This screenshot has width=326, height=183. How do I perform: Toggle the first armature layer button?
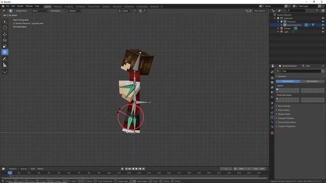coord(277,89)
